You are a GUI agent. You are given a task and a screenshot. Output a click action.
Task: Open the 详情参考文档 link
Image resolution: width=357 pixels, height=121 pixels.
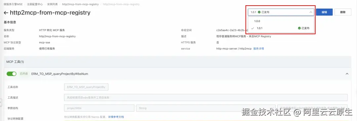coord(116,117)
